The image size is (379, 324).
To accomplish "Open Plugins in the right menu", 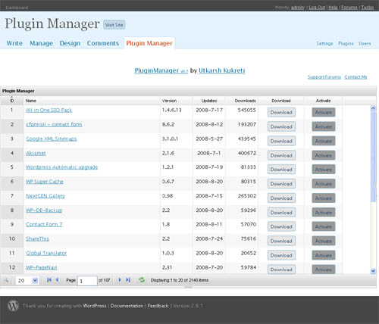I will [x=346, y=43].
